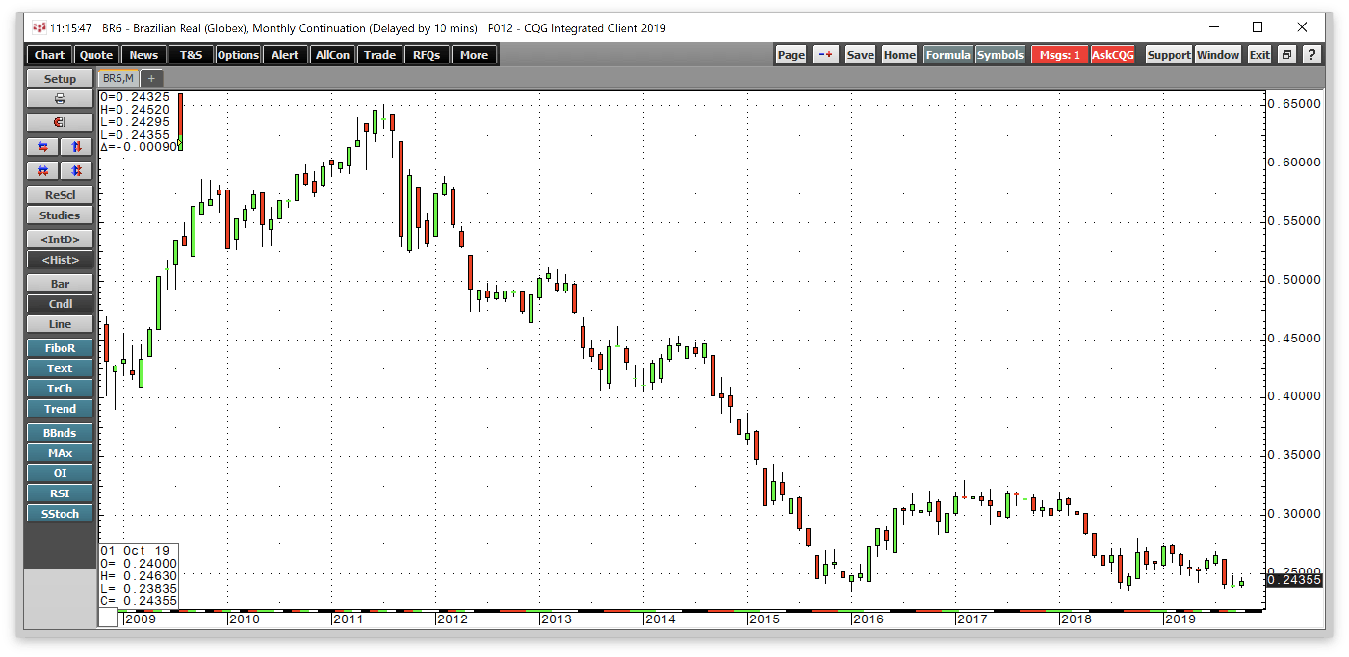Click the horizontal compress arrows icon
The height and width of the screenshot is (657, 1349).
tap(43, 171)
